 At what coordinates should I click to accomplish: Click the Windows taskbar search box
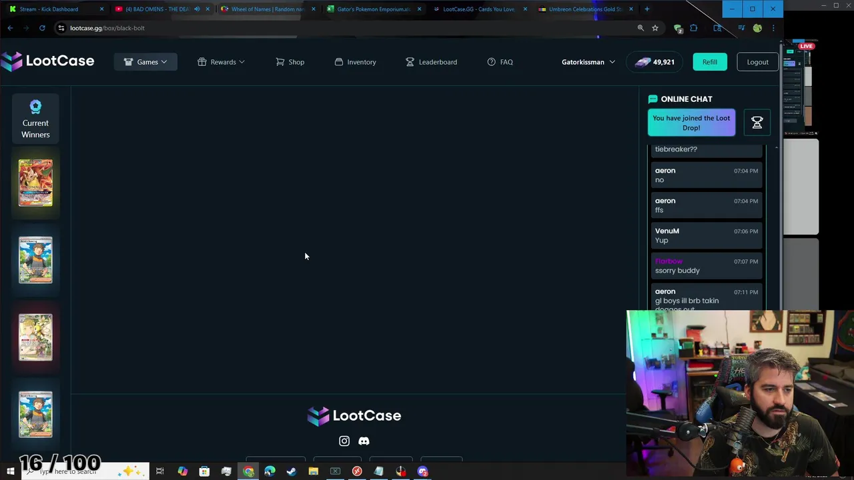85,471
